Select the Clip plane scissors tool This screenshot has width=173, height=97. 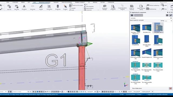24,7
